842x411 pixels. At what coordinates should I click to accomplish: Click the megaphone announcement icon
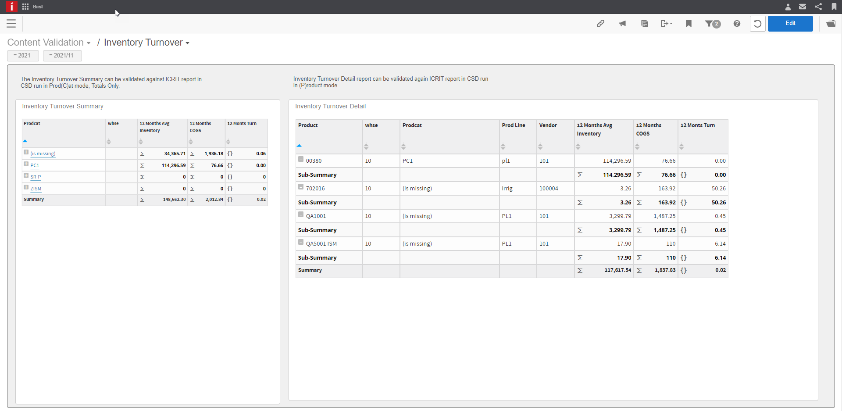[623, 24]
